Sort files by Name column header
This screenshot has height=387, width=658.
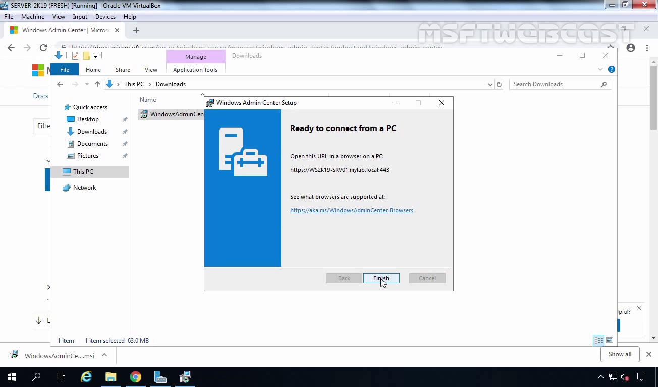pos(148,100)
